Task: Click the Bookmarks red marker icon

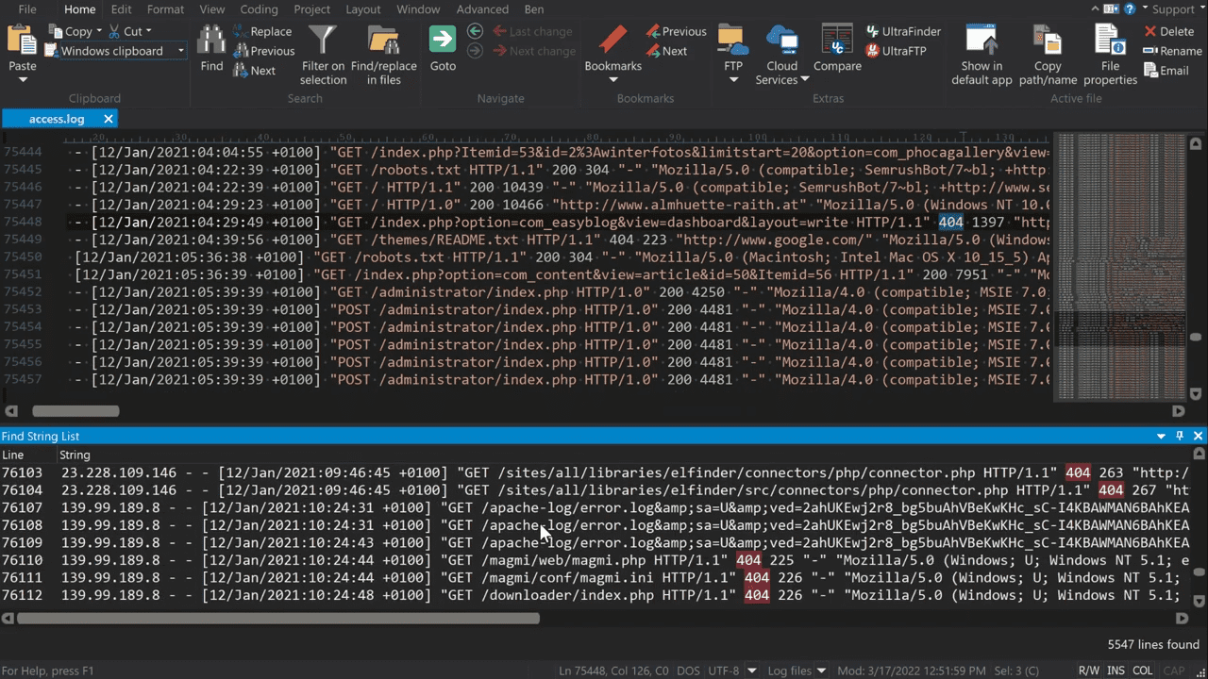Action: 612,41
